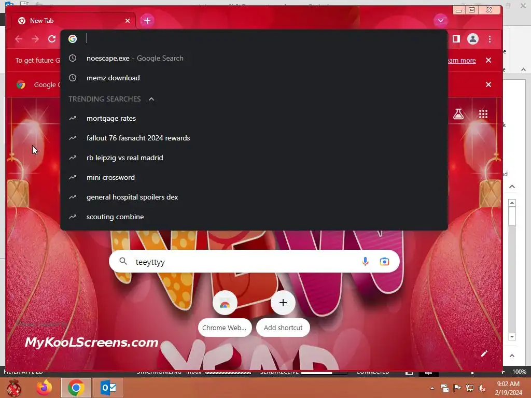Select general hospital spoilers dex suggestion

click(254, 197)
